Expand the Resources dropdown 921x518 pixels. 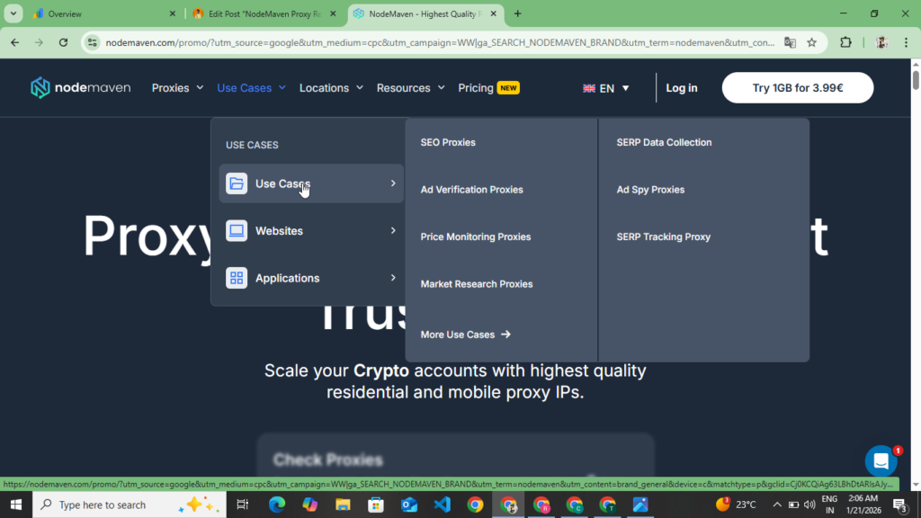[410, 87]
